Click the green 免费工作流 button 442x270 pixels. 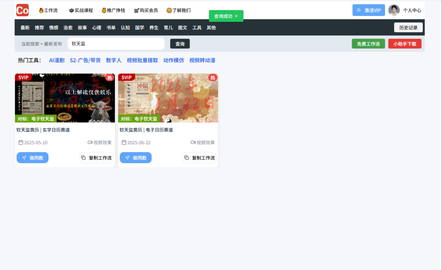pyautogui.click(x=368, y=44)
